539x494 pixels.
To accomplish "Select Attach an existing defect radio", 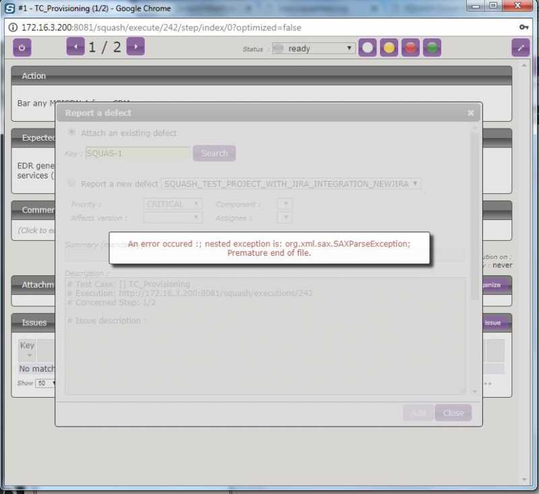I will pyautogui.click(x=71, y=132).
